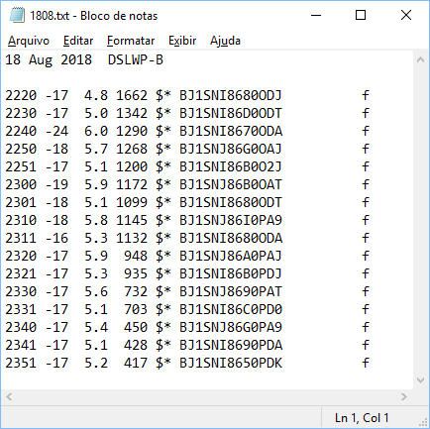Minimize the Bloco de notas window
Image resolution: width=430 pixels, height=429 pixels.
[316, 15]
